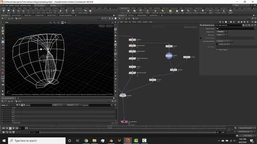
Task: Jump to the first frame
Action: (x=4, y=128)
